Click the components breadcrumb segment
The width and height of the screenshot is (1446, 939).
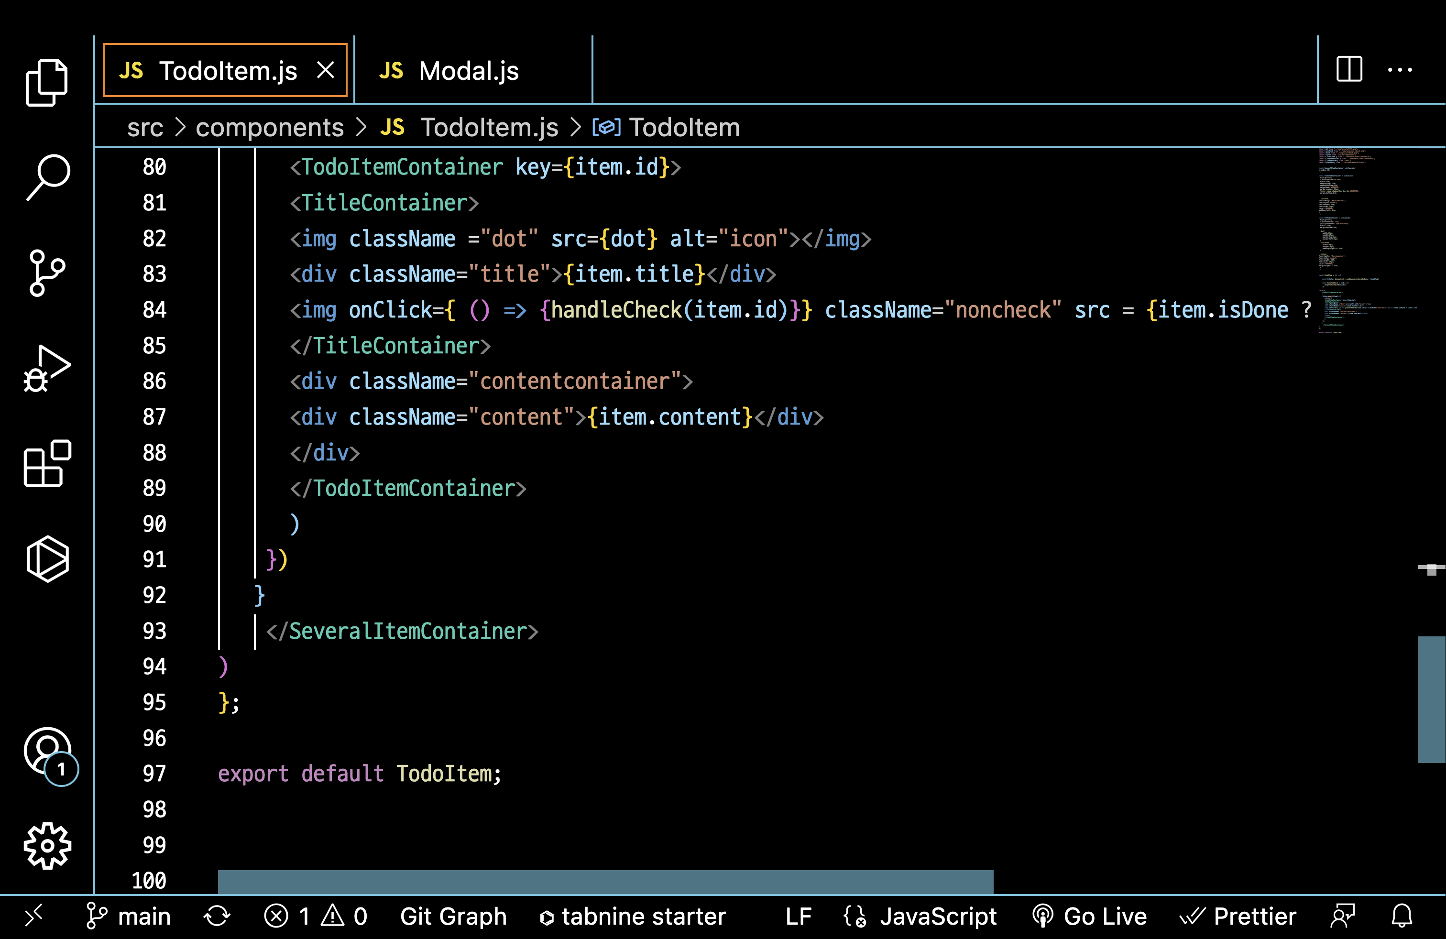pyautogui.click(x=270, y=128)
